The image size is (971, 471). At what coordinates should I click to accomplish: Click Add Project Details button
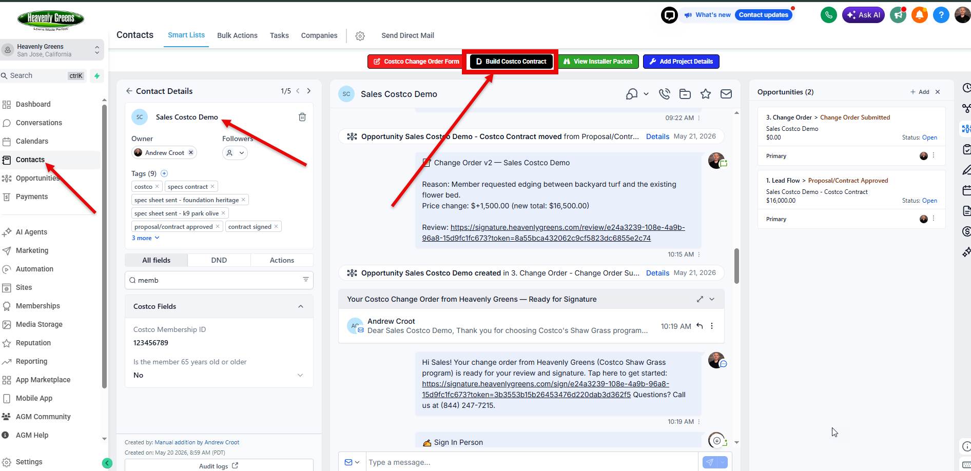click(x=681, y=62)
